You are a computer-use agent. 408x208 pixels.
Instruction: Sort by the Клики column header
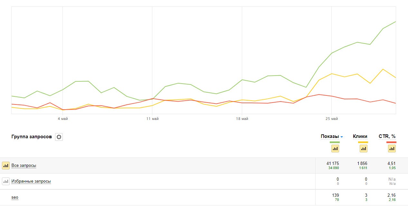click(x=360, y=137)
